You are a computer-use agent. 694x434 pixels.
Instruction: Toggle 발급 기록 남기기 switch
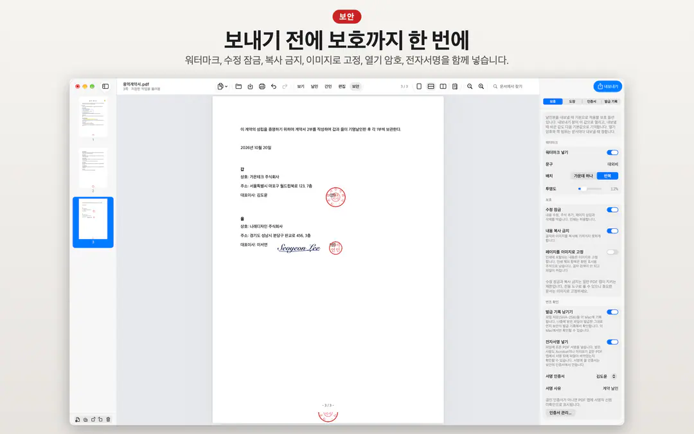(612, 312)
